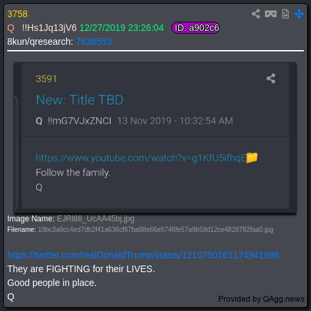This screenshot has width=311, height=311.
Task: Click the orange Q author name
Action: [11, 28]
